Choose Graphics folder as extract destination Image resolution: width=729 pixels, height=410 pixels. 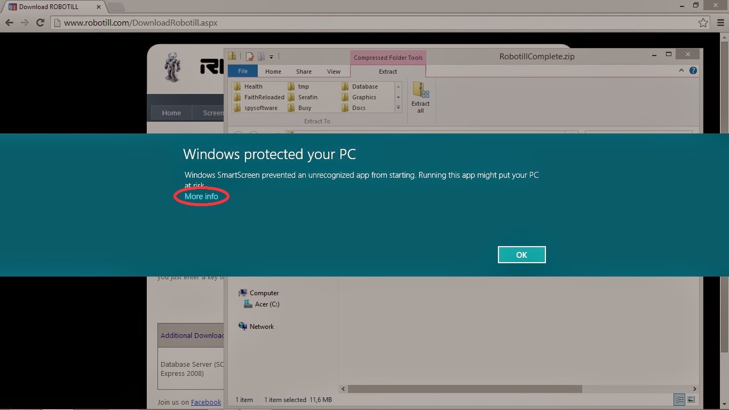(x=359, y=97)
